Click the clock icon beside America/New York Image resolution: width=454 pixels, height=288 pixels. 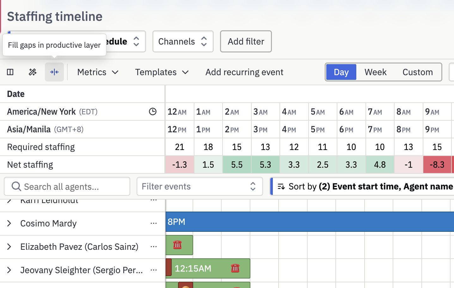click(x=153, y=111)
